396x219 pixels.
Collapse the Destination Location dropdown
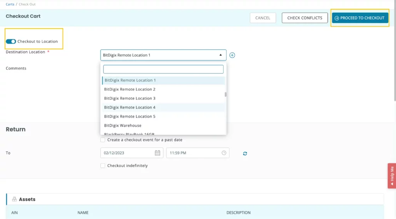click(220, 55)
